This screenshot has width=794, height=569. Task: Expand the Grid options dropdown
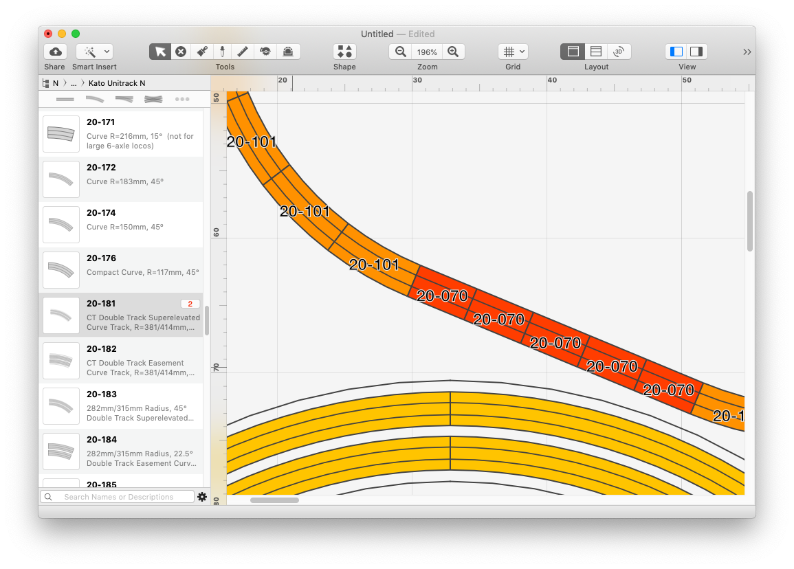coord(513,52)
